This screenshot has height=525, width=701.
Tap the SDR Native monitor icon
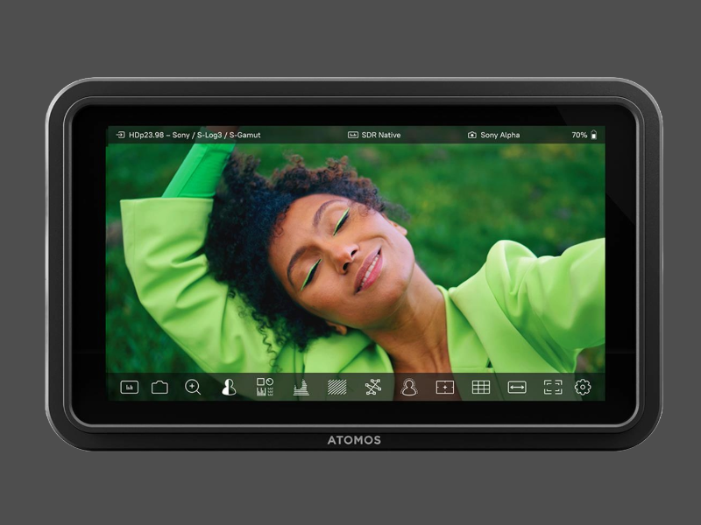tap(353, 135)
